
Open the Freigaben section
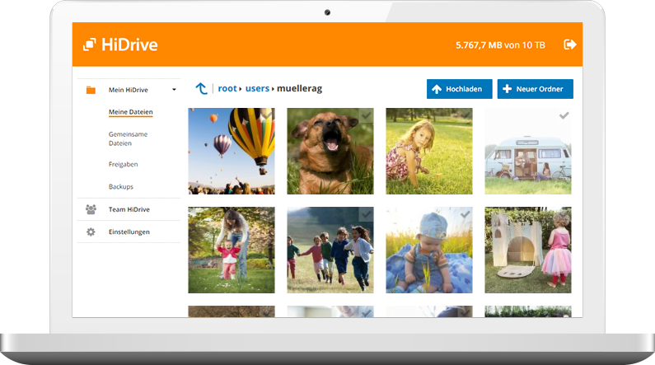pos(123,164)
